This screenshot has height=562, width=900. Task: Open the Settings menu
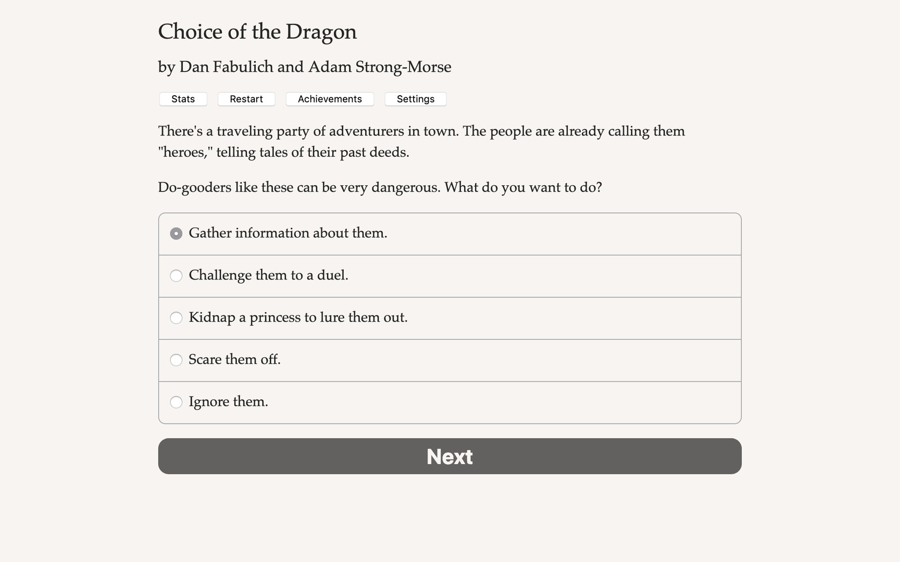(x=415, y=99)
